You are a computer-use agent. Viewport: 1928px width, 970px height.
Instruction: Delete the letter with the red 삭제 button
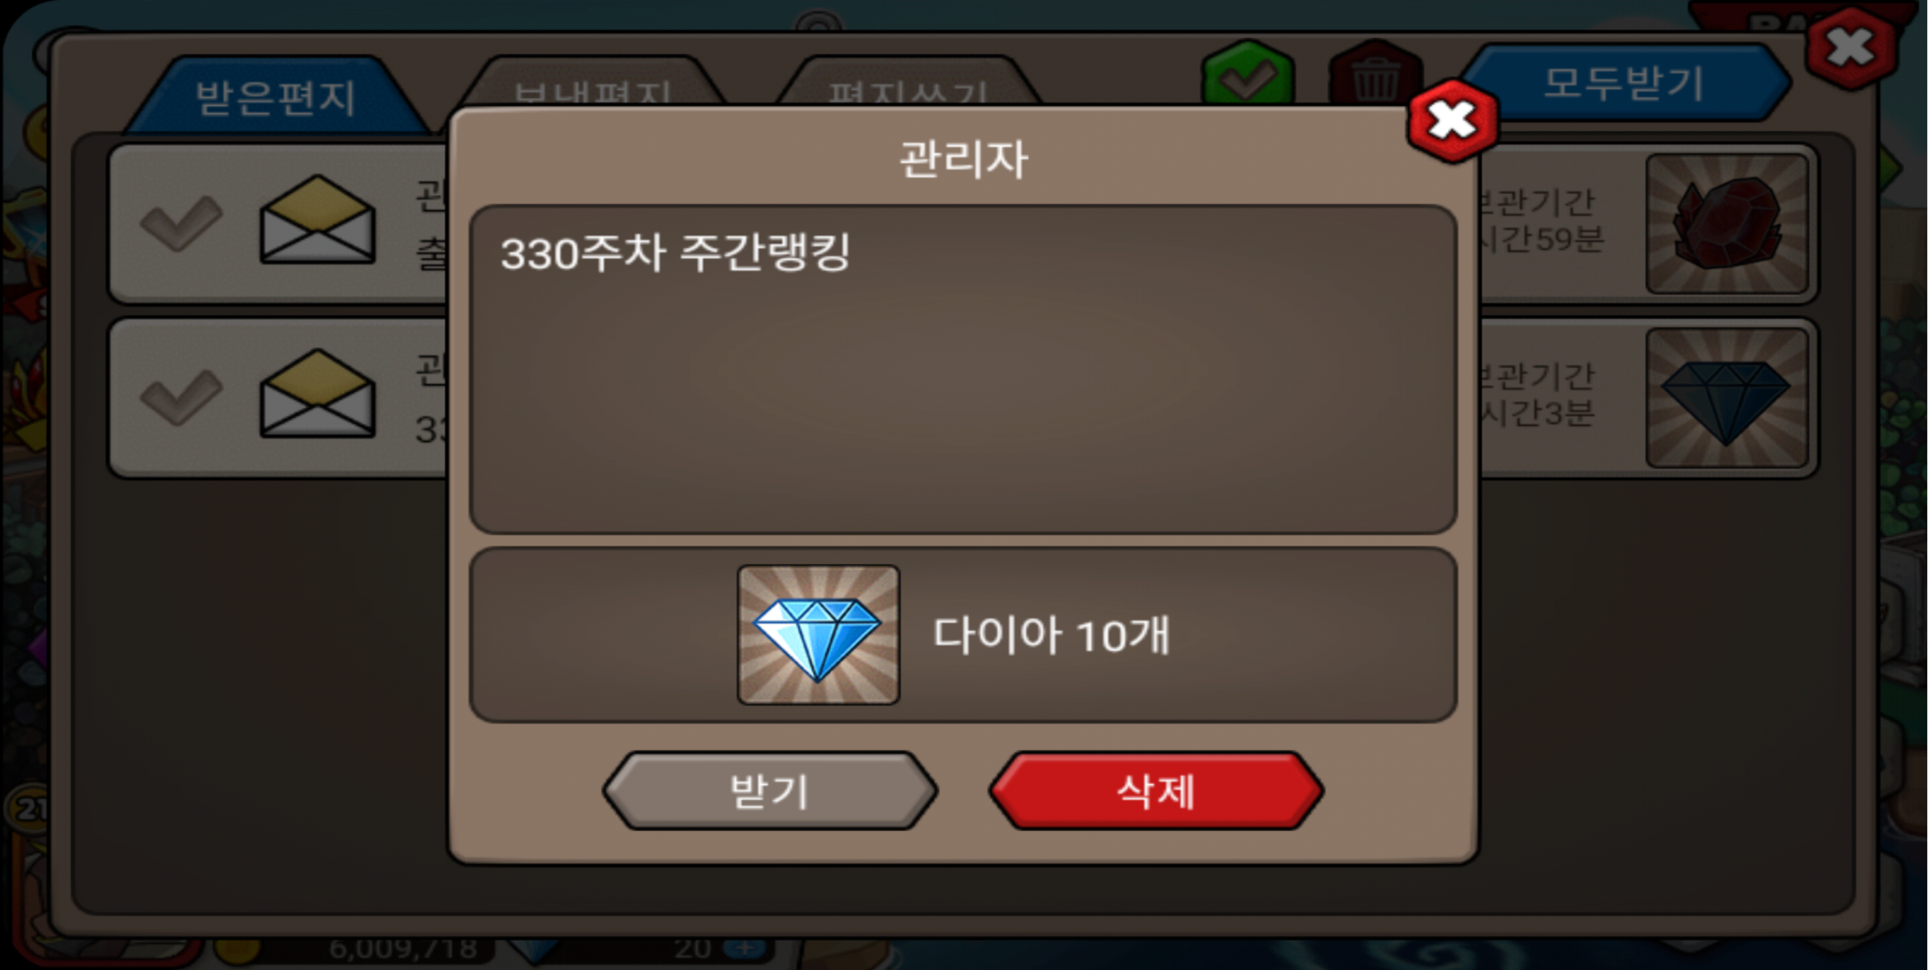pyautogui.click(x=1156, y=790)
